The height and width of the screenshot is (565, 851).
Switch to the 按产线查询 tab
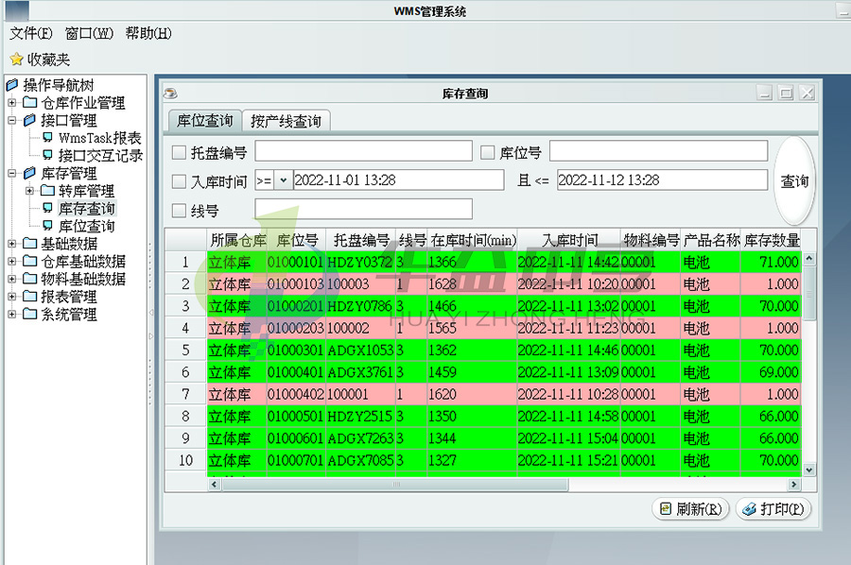click(288, 121)
